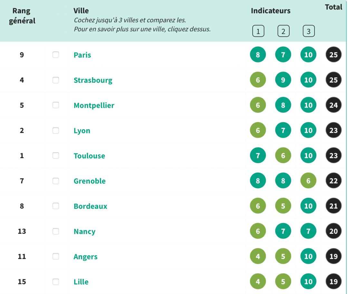
Task: Check the Paris comparison checkbox
Action: pos(56,55)
